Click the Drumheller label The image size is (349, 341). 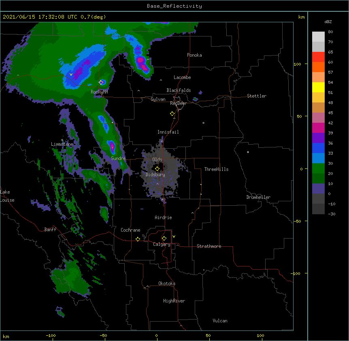(258, 197)
